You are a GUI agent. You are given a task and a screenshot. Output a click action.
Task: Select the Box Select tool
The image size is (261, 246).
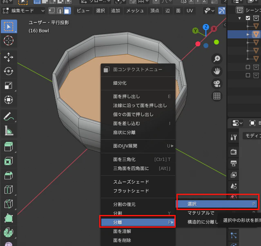[x=9, y=26]
